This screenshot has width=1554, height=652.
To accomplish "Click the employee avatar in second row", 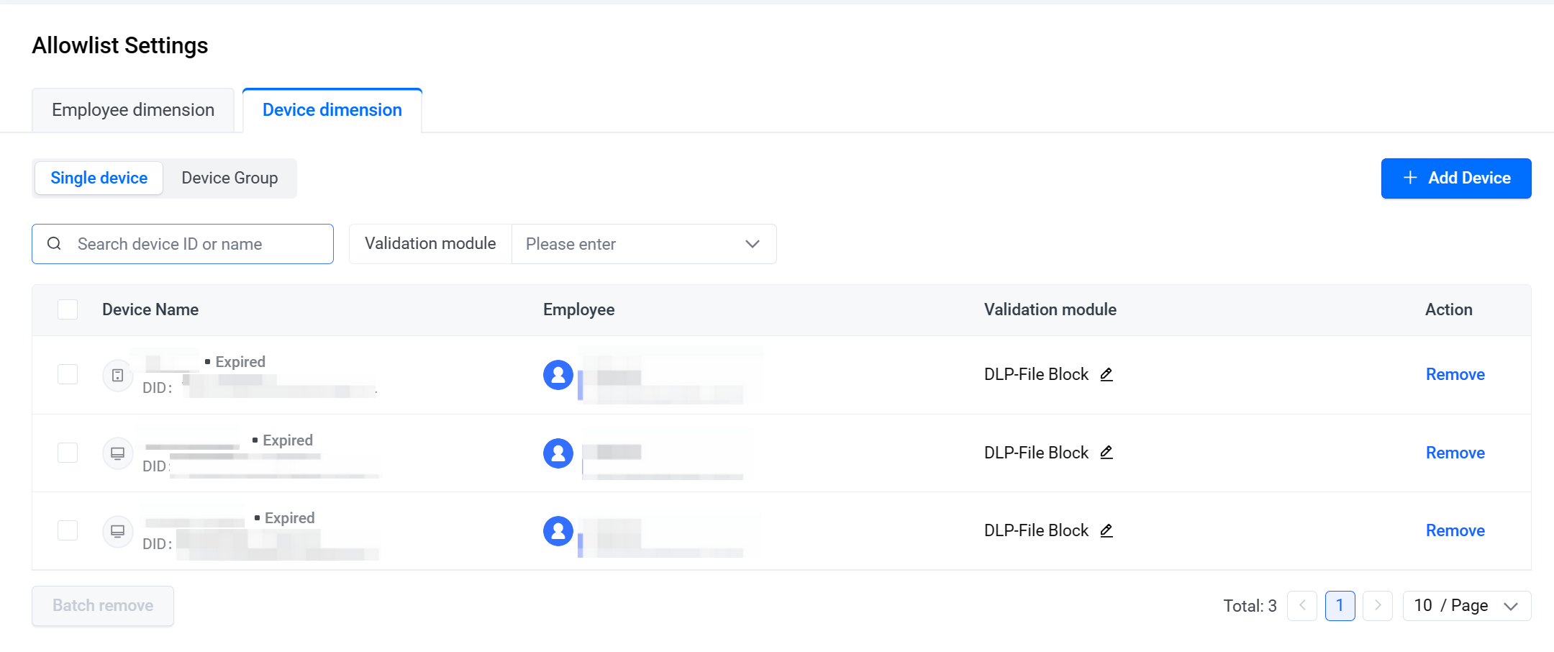I will coord(558,453).
